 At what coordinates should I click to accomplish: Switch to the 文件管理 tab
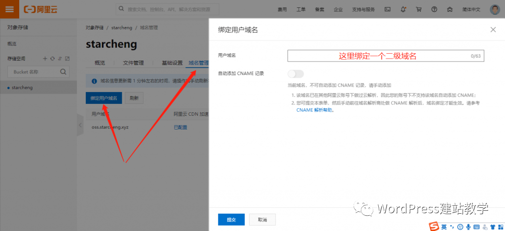click(133, 63)
